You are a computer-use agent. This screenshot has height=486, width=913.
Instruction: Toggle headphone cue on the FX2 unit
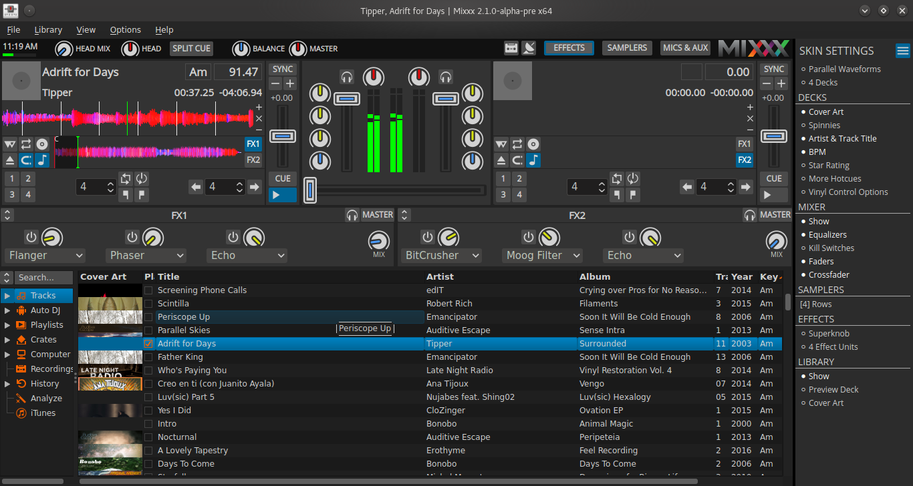coord(750,215)
